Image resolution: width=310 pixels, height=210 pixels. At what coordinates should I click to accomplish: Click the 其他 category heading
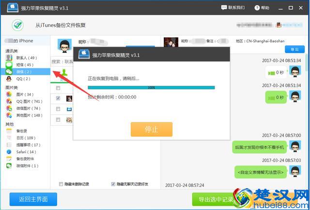tap(10, 124)
